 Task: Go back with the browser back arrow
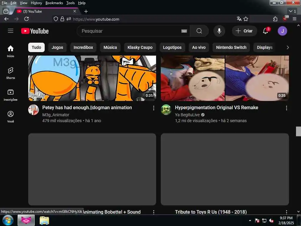6,19
